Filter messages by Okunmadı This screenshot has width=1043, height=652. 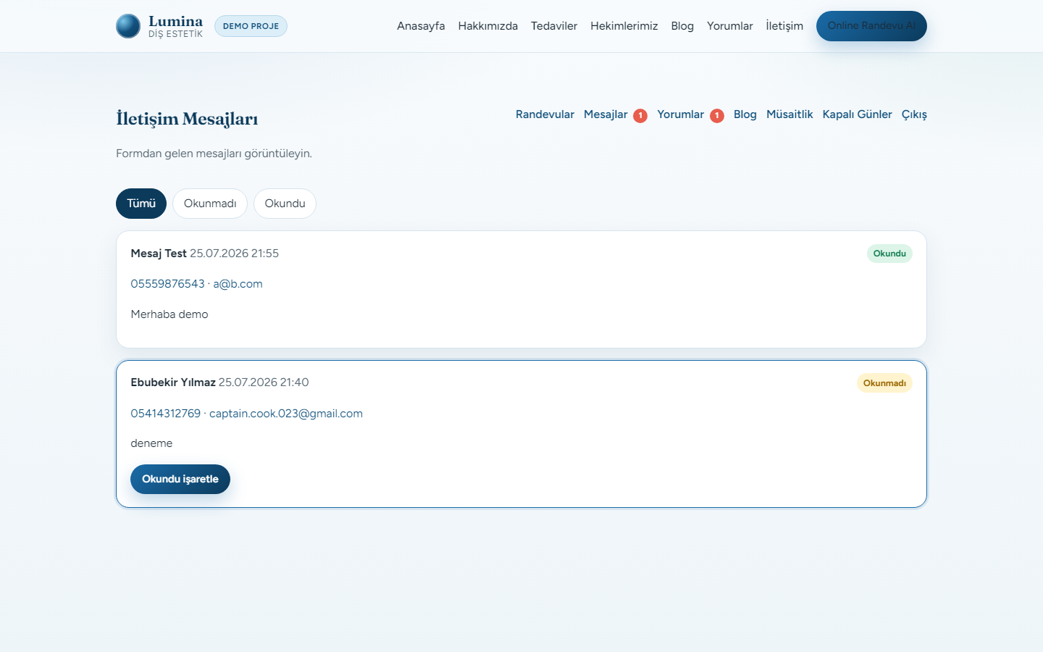click(x=210, y=204)
